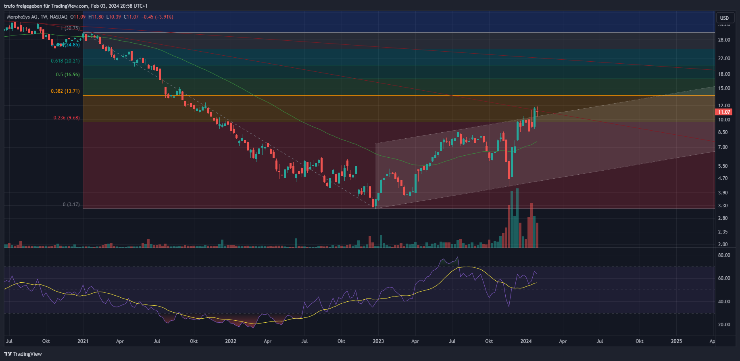
Task: Select the 0.5 (16.96) Fibonacci label
Action: [x=67, y=75]
